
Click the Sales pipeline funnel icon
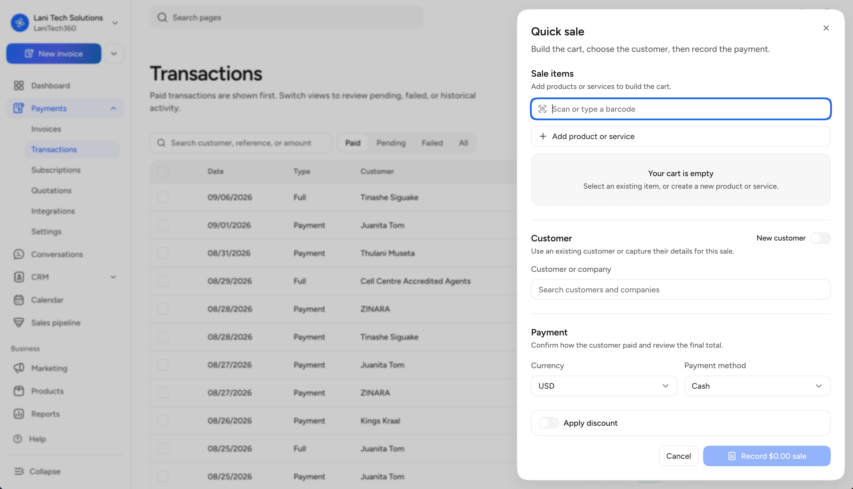coord(19,323)
